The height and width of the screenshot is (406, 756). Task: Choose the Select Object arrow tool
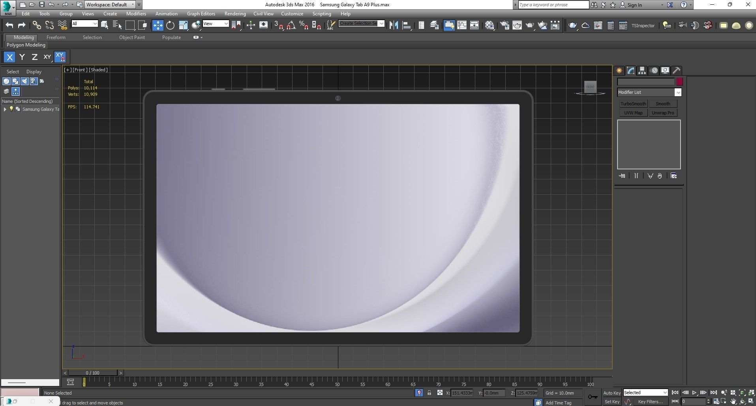pyautogui.click(x=105, y=25)
